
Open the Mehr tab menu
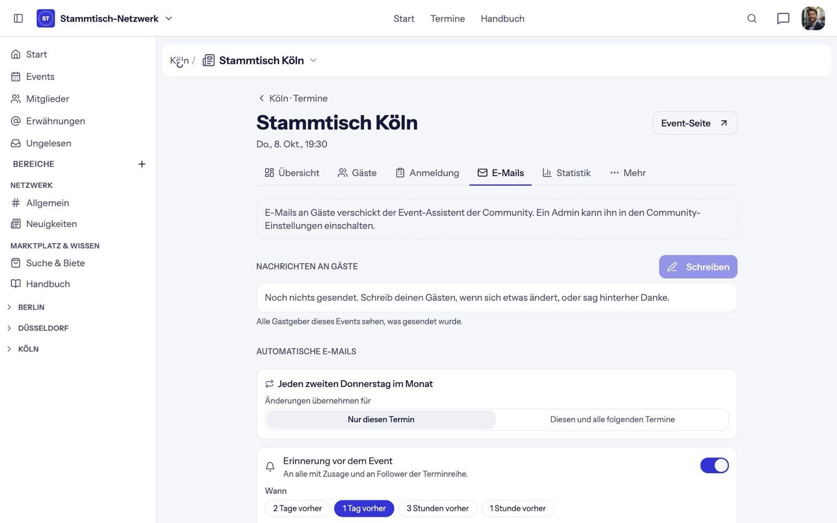click(x=628, y=173)
